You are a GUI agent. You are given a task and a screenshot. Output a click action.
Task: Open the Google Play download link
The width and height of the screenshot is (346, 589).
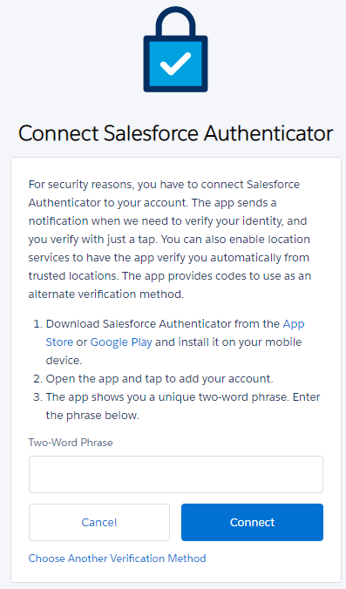coord(121,342)
